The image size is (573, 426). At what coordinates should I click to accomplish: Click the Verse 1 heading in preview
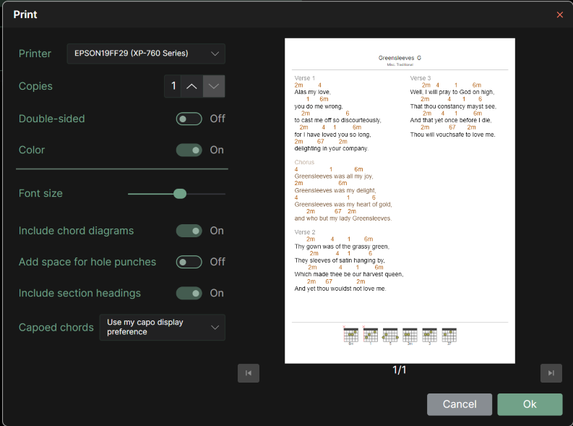[304, 78]
